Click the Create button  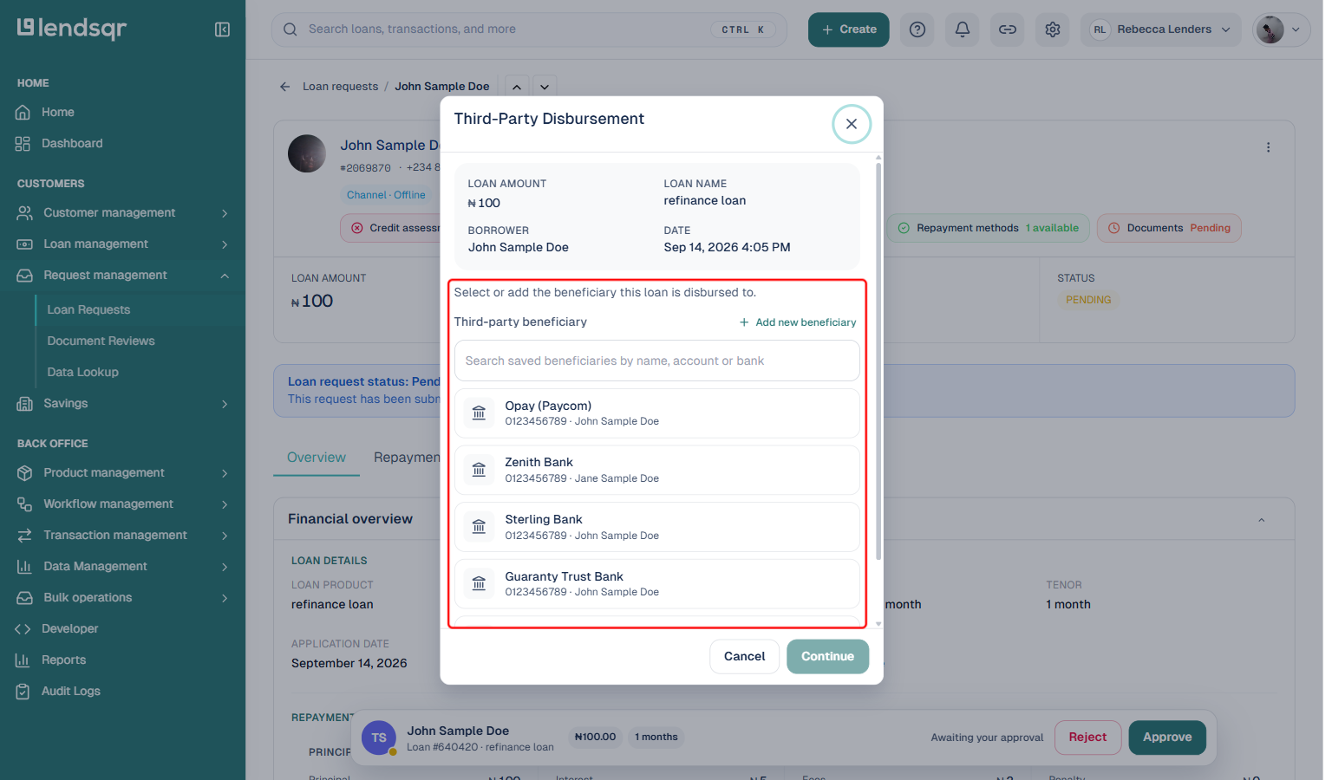pos(849,29)
